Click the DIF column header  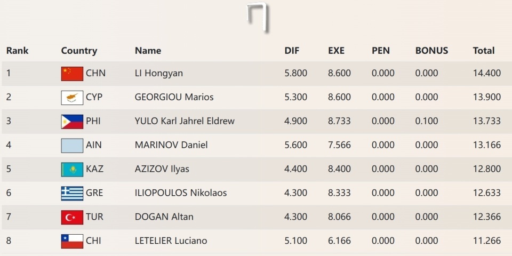292,51
